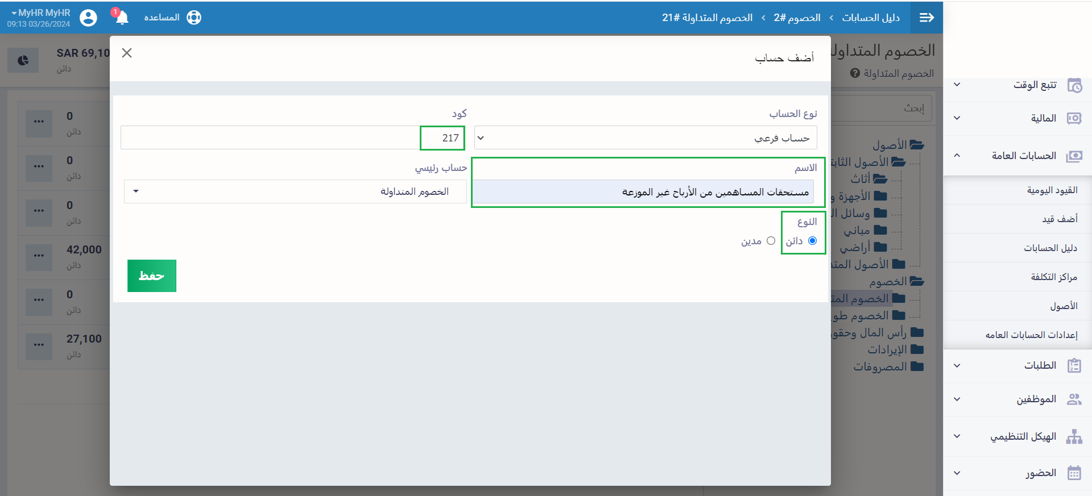The height and width of the screenshot is (496, 1092).
Task: Click the notification bell icon
Action: (122, 18)
